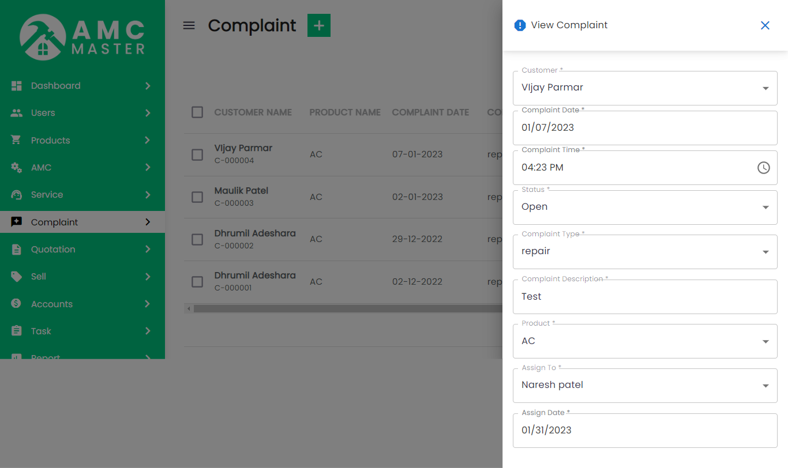Click the Quotation document icon

17,249
